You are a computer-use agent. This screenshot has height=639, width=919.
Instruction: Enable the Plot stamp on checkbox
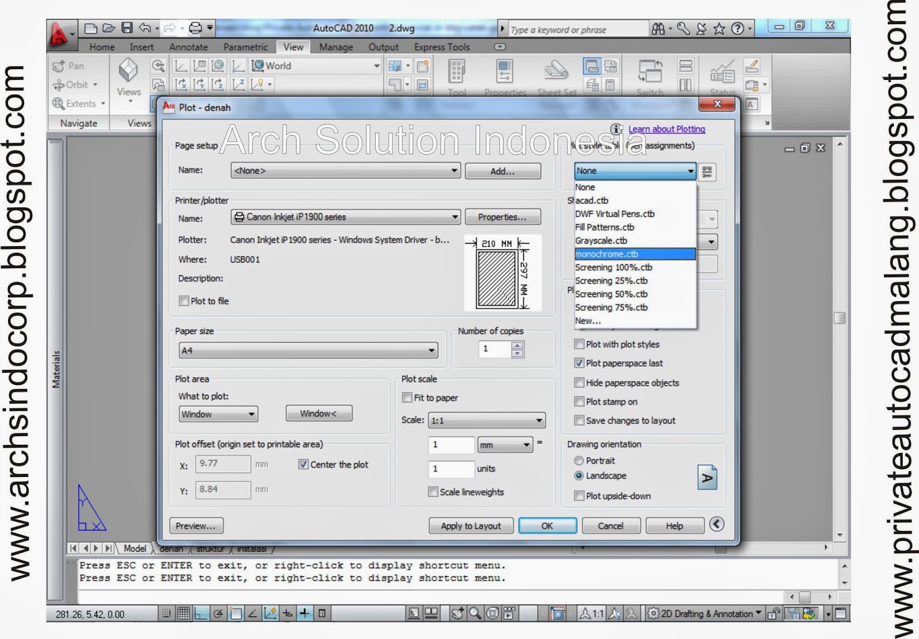[579, 402]
